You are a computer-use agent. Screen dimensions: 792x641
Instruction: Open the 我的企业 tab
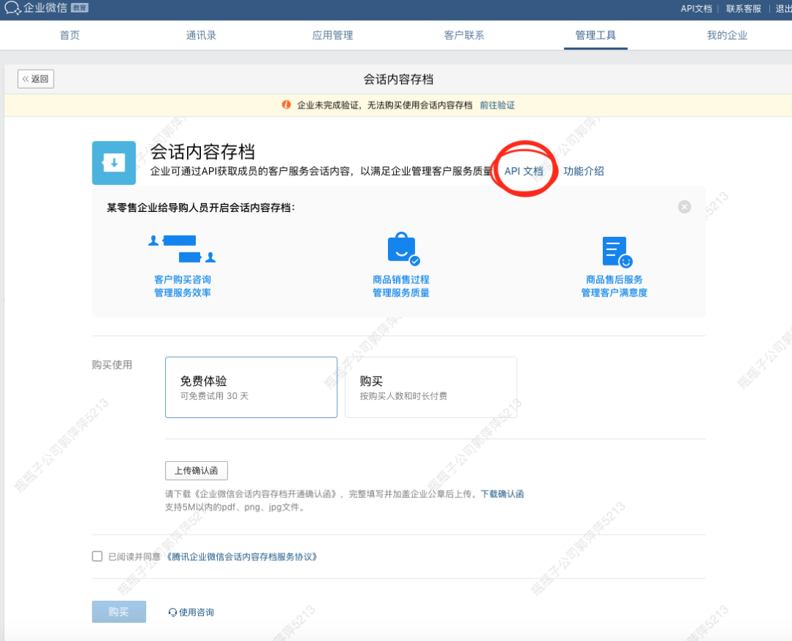727,35
